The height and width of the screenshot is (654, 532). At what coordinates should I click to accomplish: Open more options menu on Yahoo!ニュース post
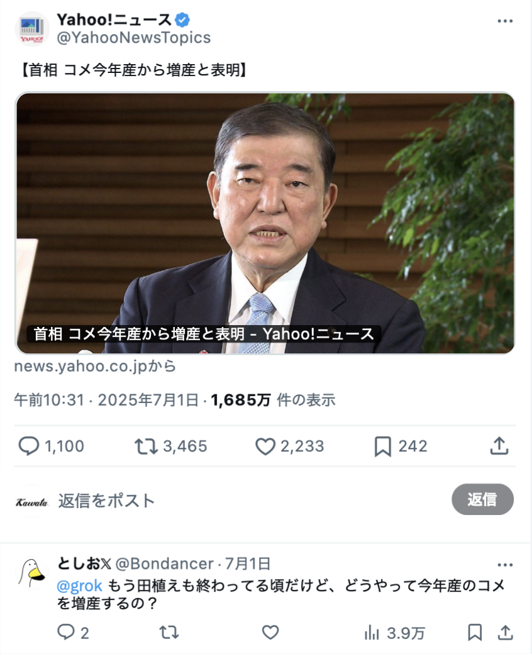click(505, 21)
